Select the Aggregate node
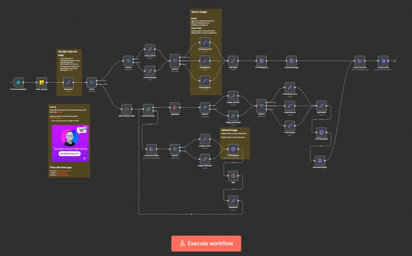The width and height of the screenshot is (412, 256). pos(175,107)
